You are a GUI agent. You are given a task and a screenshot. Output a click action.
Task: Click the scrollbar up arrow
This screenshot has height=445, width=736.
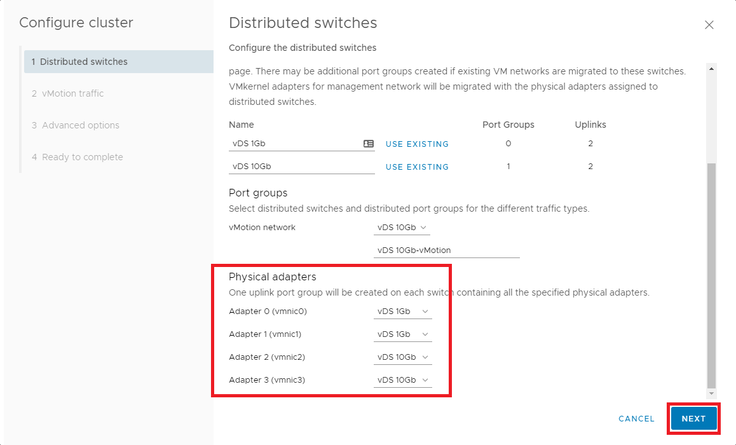tap(711, 69)
